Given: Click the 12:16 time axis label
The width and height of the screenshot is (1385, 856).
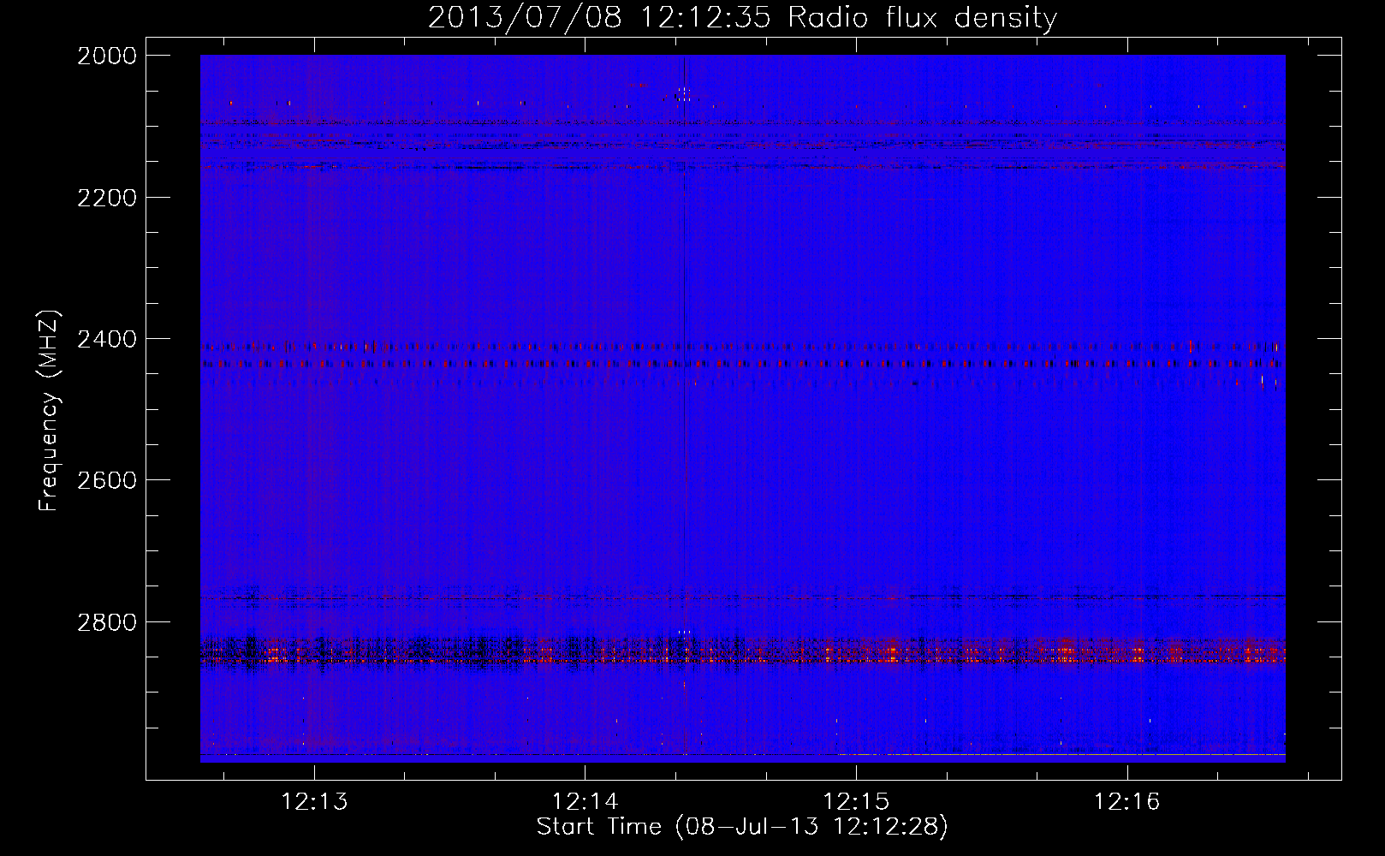Looking at the screenshot, I should [x=1127, y=801].
